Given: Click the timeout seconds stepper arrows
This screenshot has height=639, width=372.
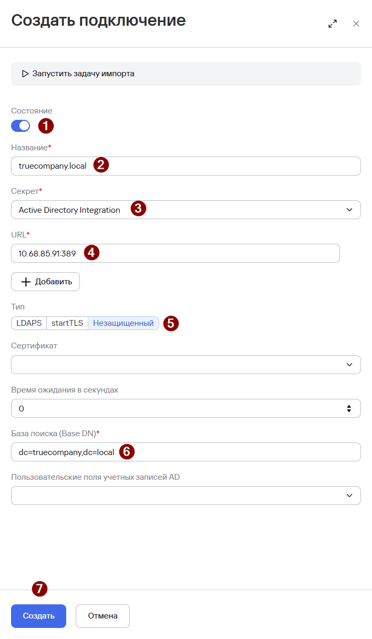Looking at the screenshot, I should [x=349, y=408].
